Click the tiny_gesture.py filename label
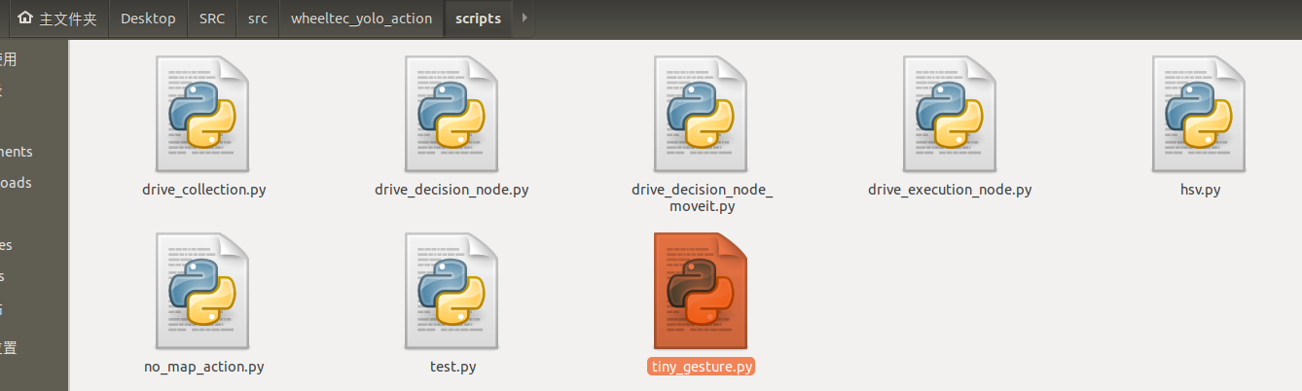 tap(702, 367)
